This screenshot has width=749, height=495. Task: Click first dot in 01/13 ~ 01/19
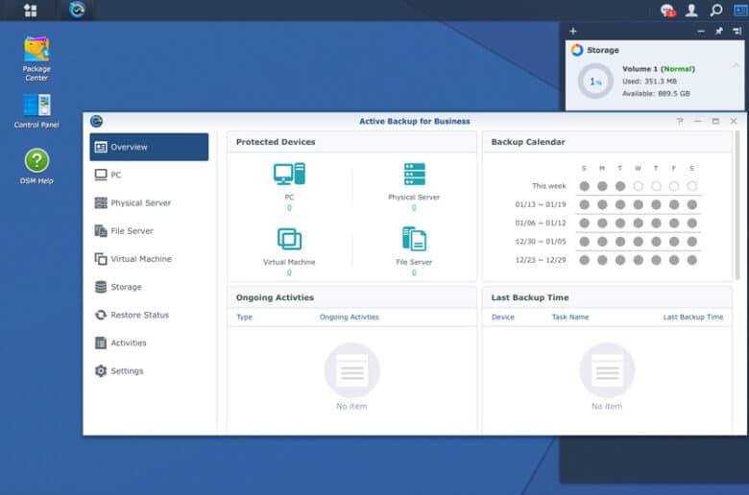point(584,204)
